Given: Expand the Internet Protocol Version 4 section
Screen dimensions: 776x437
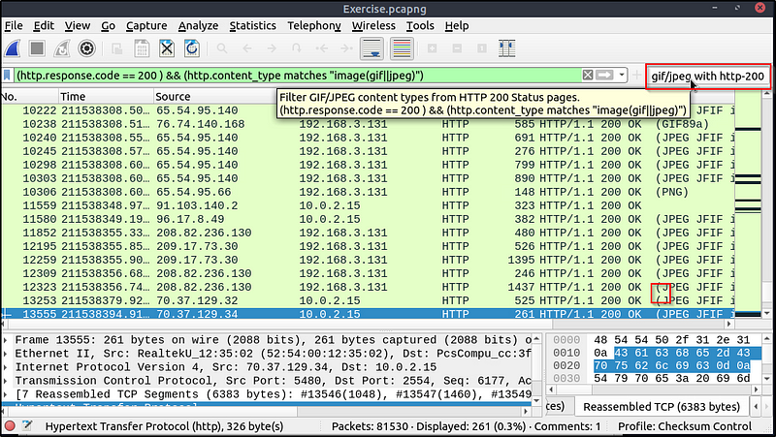Looking at the screenshot, I should (8, 366).
